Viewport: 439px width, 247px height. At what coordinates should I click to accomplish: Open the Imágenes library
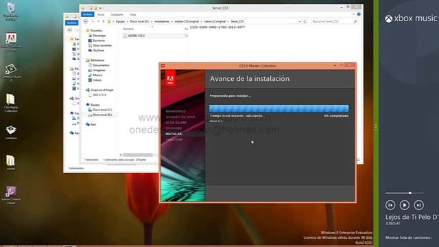pyautogui.click(x=99, y=70)
